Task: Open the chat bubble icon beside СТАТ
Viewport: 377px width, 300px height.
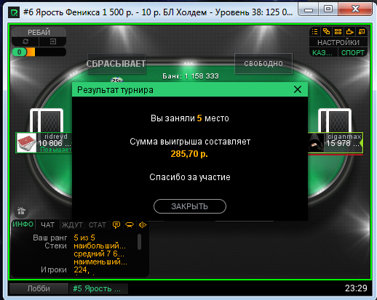Action: pyautogui.click(x=116, y=225)
